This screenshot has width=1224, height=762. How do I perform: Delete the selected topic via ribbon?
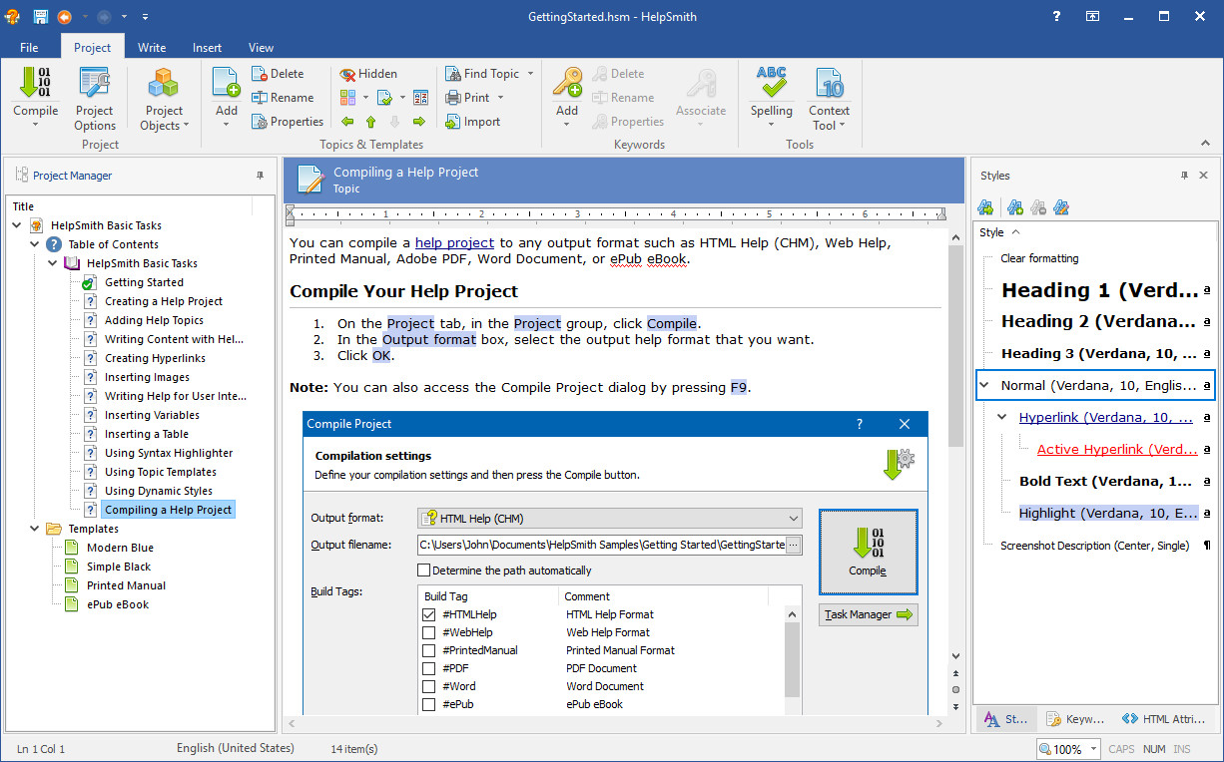[278, 74]
